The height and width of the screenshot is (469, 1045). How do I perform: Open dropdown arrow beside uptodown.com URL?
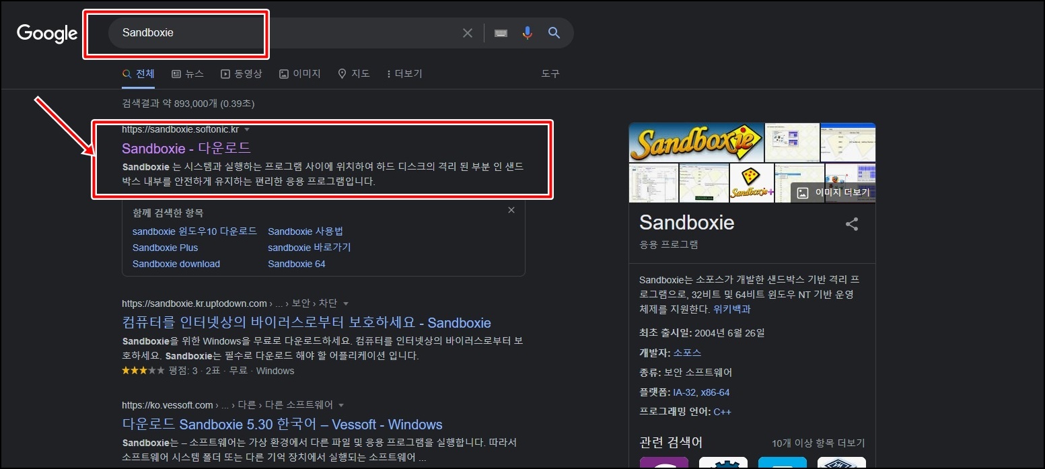point(346,303)
